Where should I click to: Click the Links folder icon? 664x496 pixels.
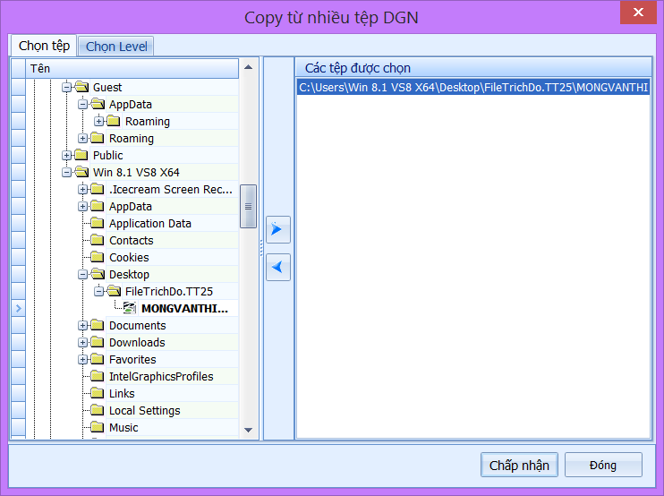coord(98,394)
